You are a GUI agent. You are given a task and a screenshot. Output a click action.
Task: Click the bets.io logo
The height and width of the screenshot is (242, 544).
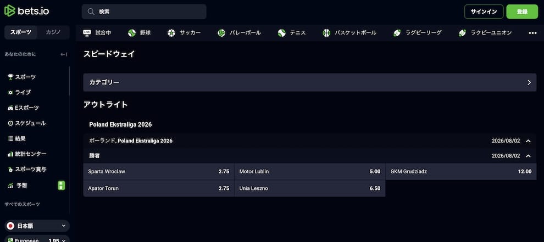click(26, 11)
